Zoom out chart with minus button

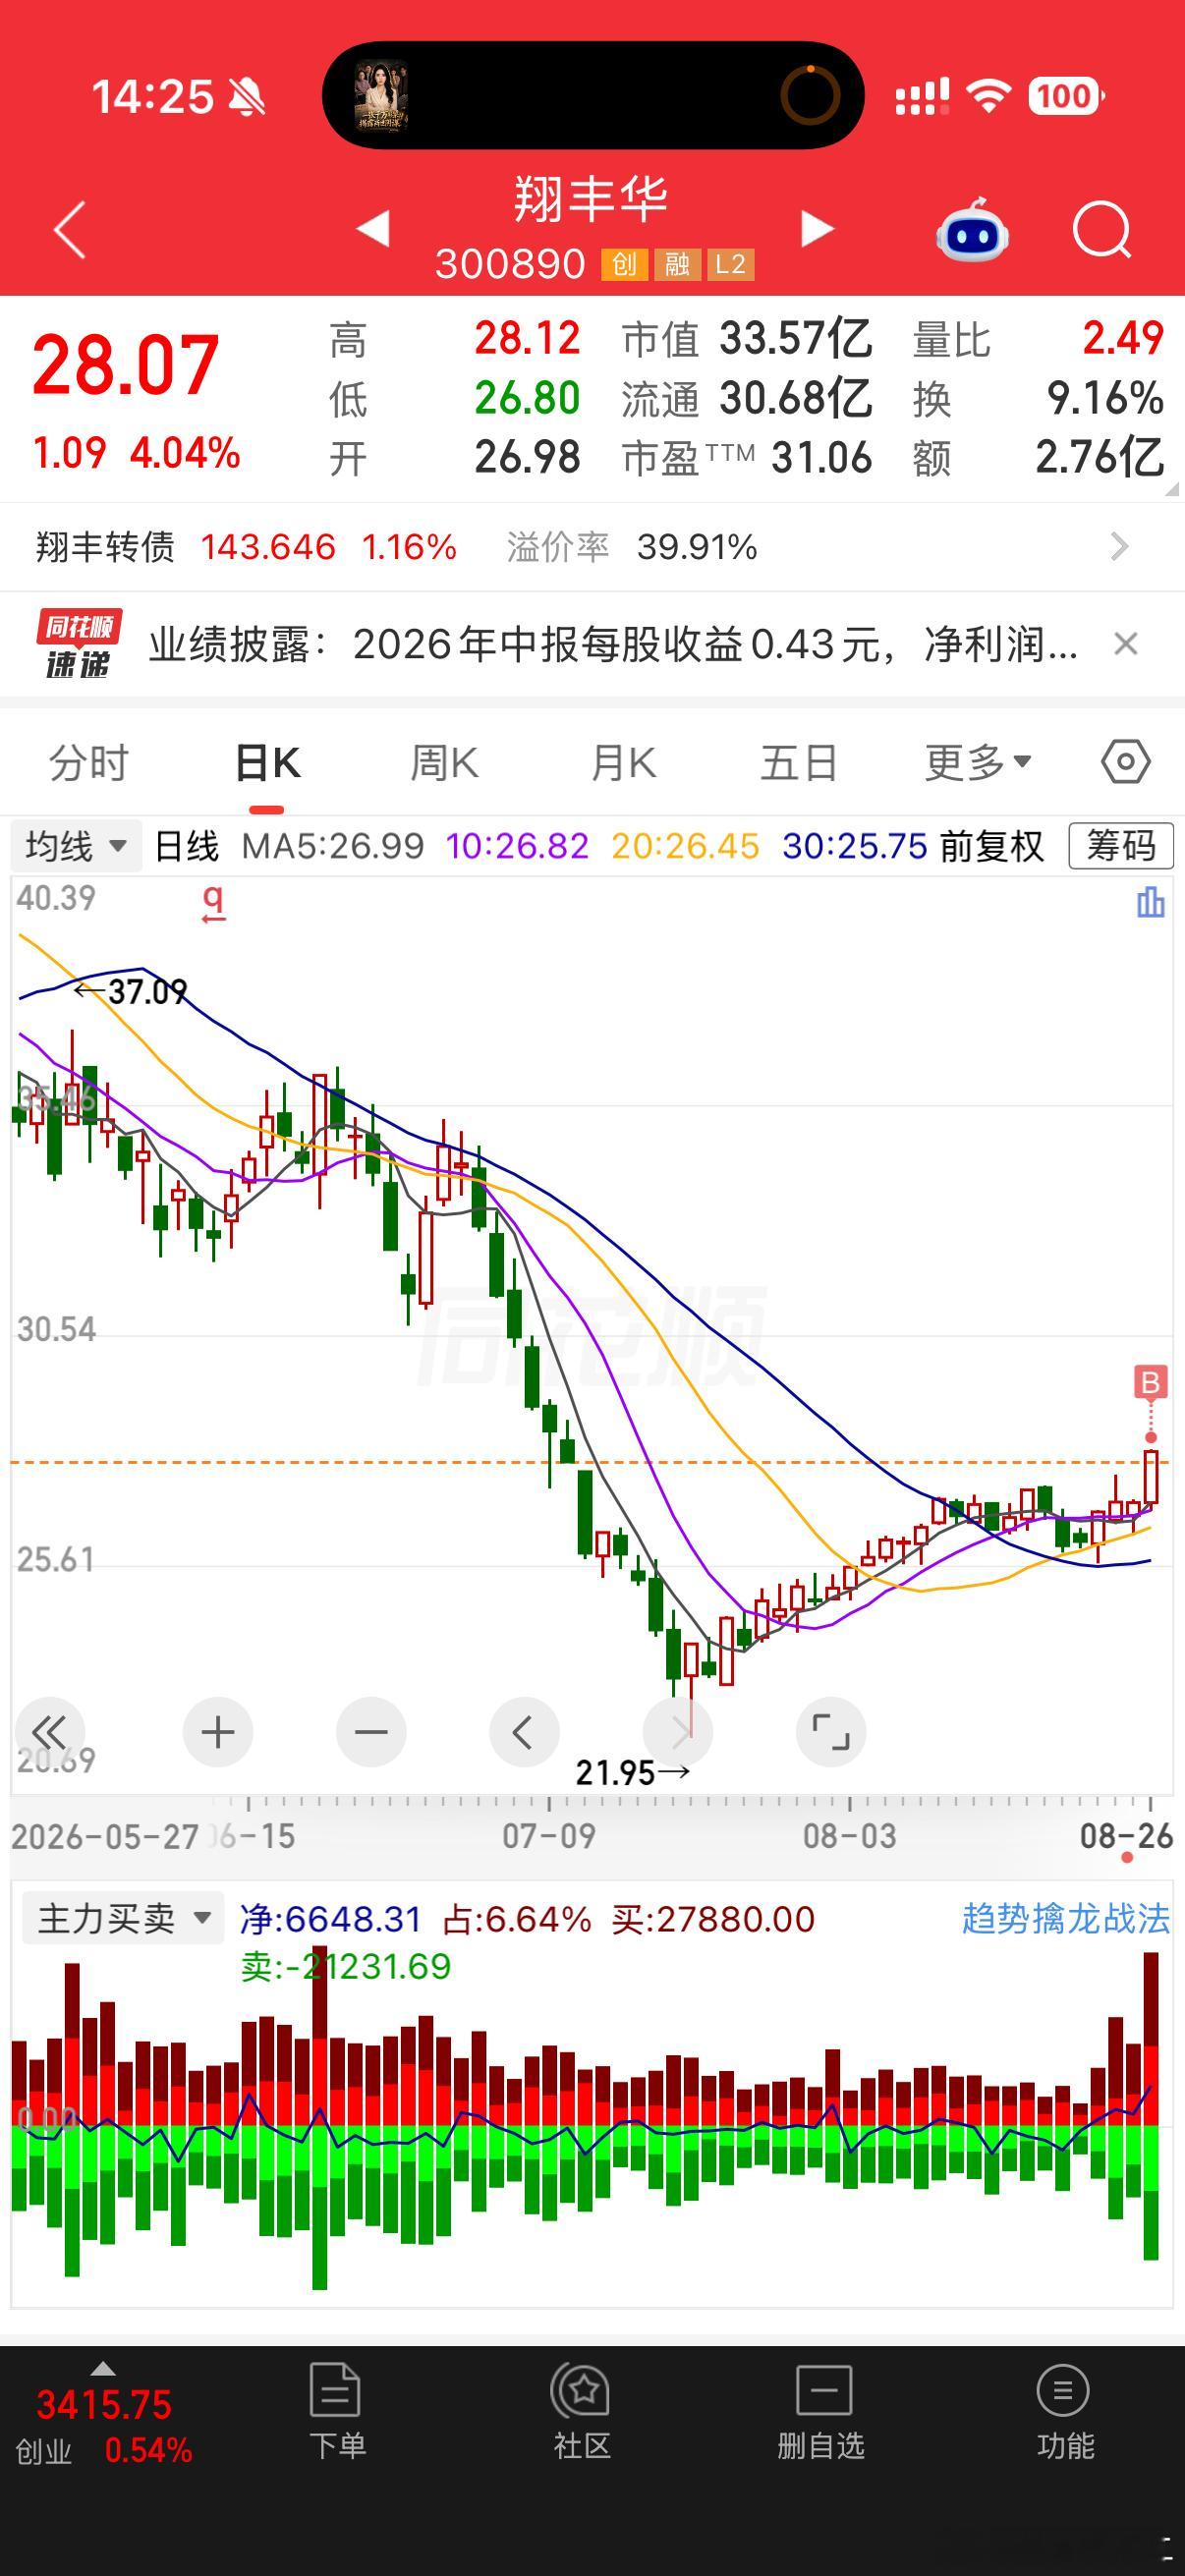pyautogui.click(x=371, y=1731)
